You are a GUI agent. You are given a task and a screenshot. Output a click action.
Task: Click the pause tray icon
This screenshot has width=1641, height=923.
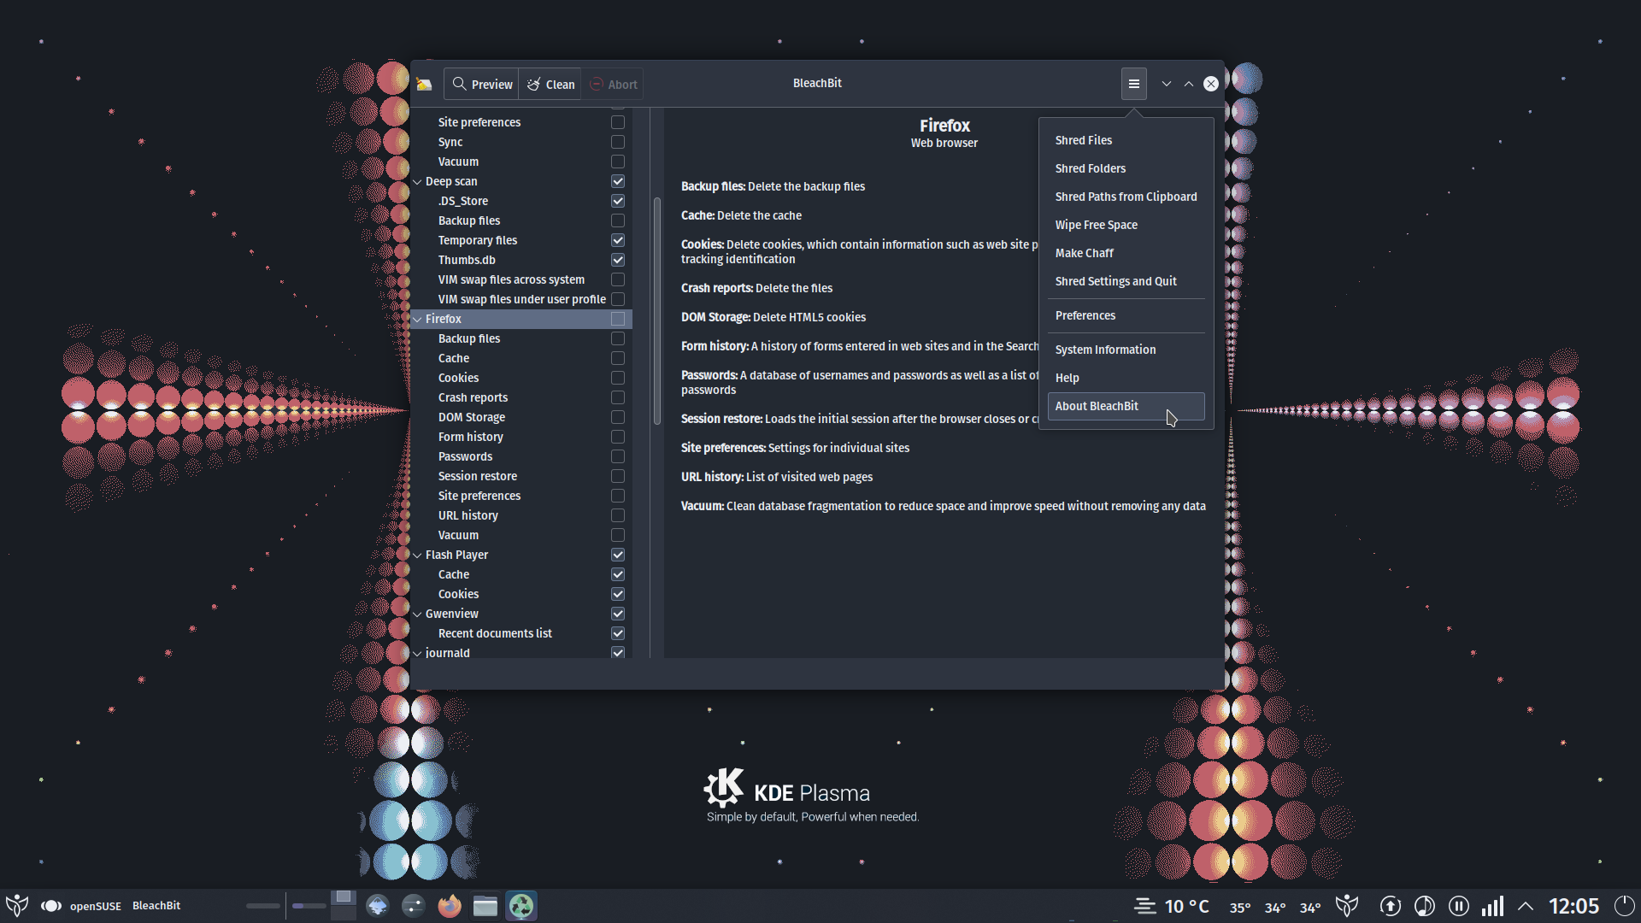coord(1458,906)
